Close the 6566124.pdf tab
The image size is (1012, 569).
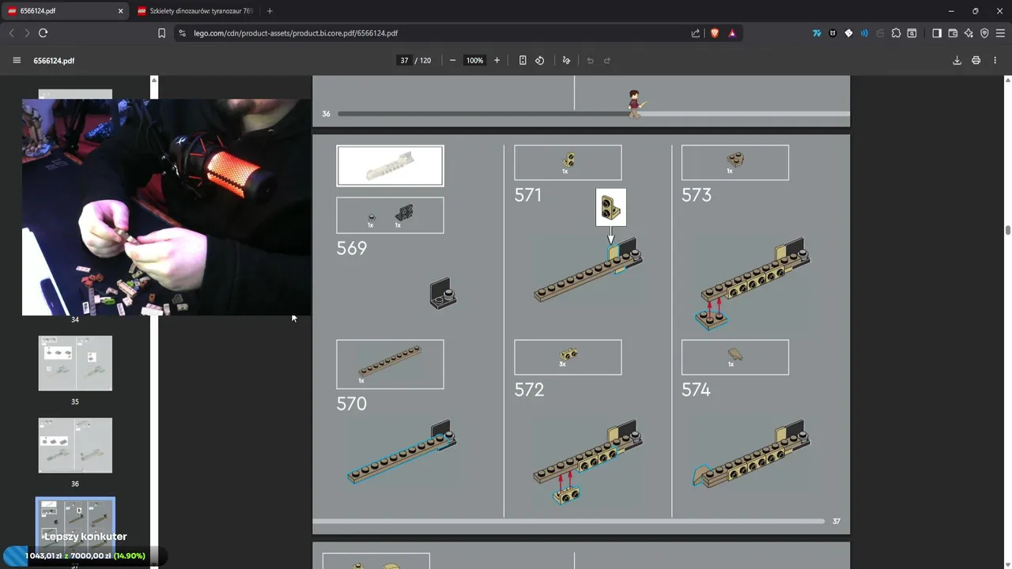click(x=121, y=11)
